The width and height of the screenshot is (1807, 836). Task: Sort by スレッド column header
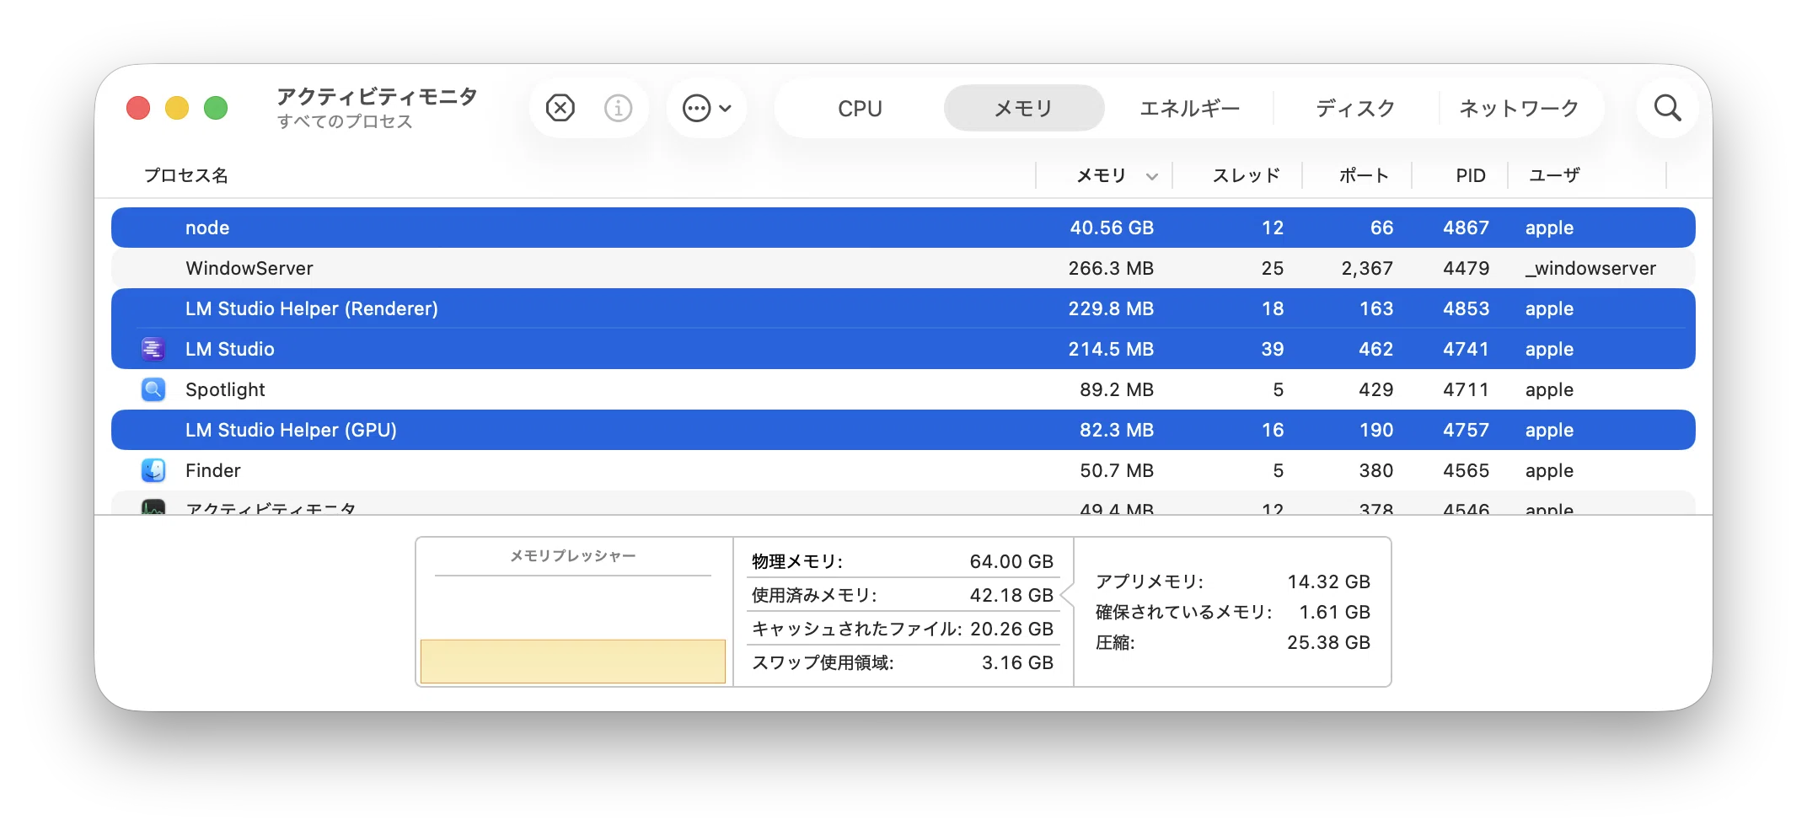click(1247, 175)
